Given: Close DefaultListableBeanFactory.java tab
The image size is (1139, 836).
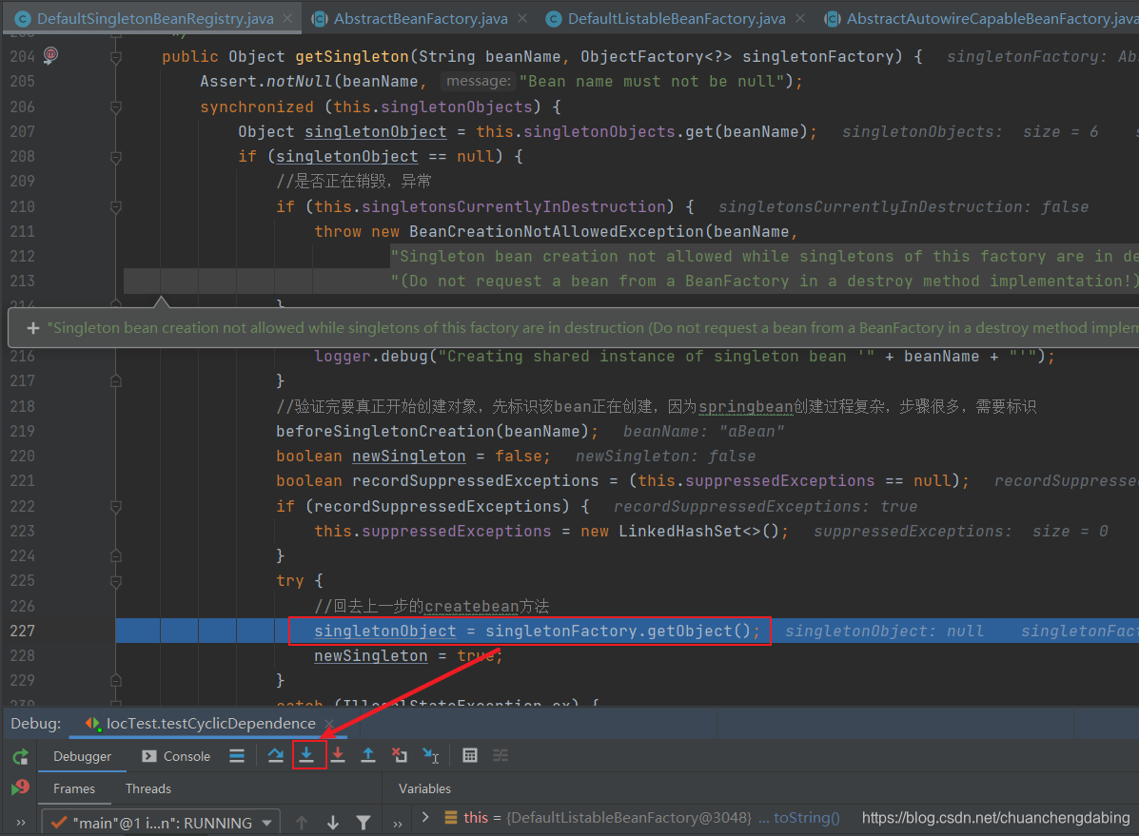Looking at the screenshot, I should [799, 18].
